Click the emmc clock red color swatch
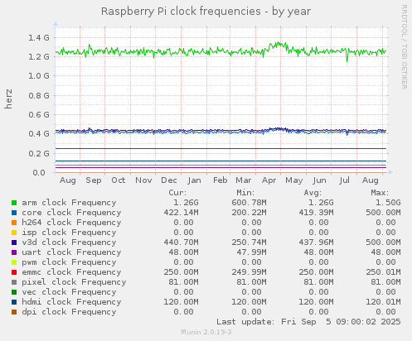 14,272
